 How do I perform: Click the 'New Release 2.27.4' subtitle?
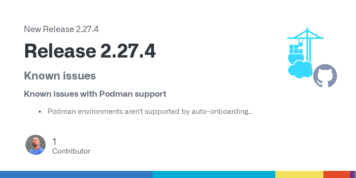click(61, 29)
